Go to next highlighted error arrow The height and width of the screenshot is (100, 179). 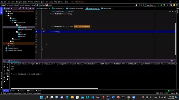[175, 12]
